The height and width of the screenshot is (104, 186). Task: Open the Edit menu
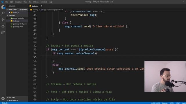(x=11, y=2)
